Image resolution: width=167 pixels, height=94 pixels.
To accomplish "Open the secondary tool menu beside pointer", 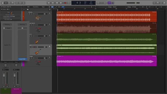I will tap(96, 7).
